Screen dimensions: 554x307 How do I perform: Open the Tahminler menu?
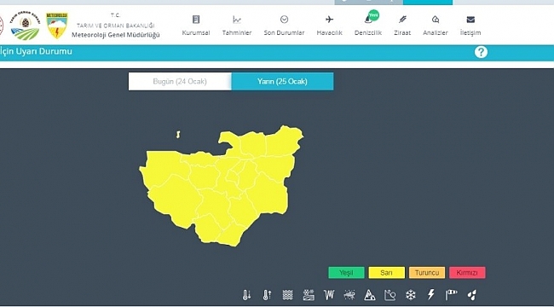click(x=237, y=26)
